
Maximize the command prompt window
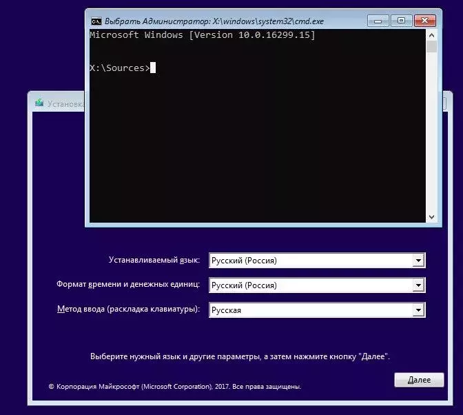click(x=401, y=21)
